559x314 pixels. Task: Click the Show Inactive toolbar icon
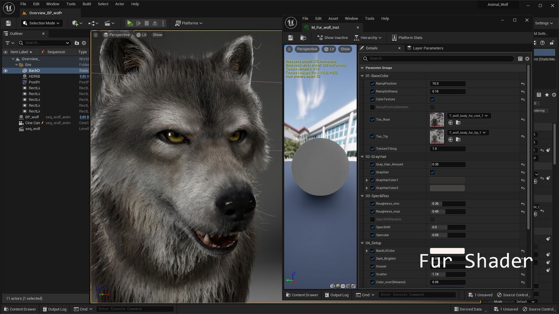coord(320,38)
